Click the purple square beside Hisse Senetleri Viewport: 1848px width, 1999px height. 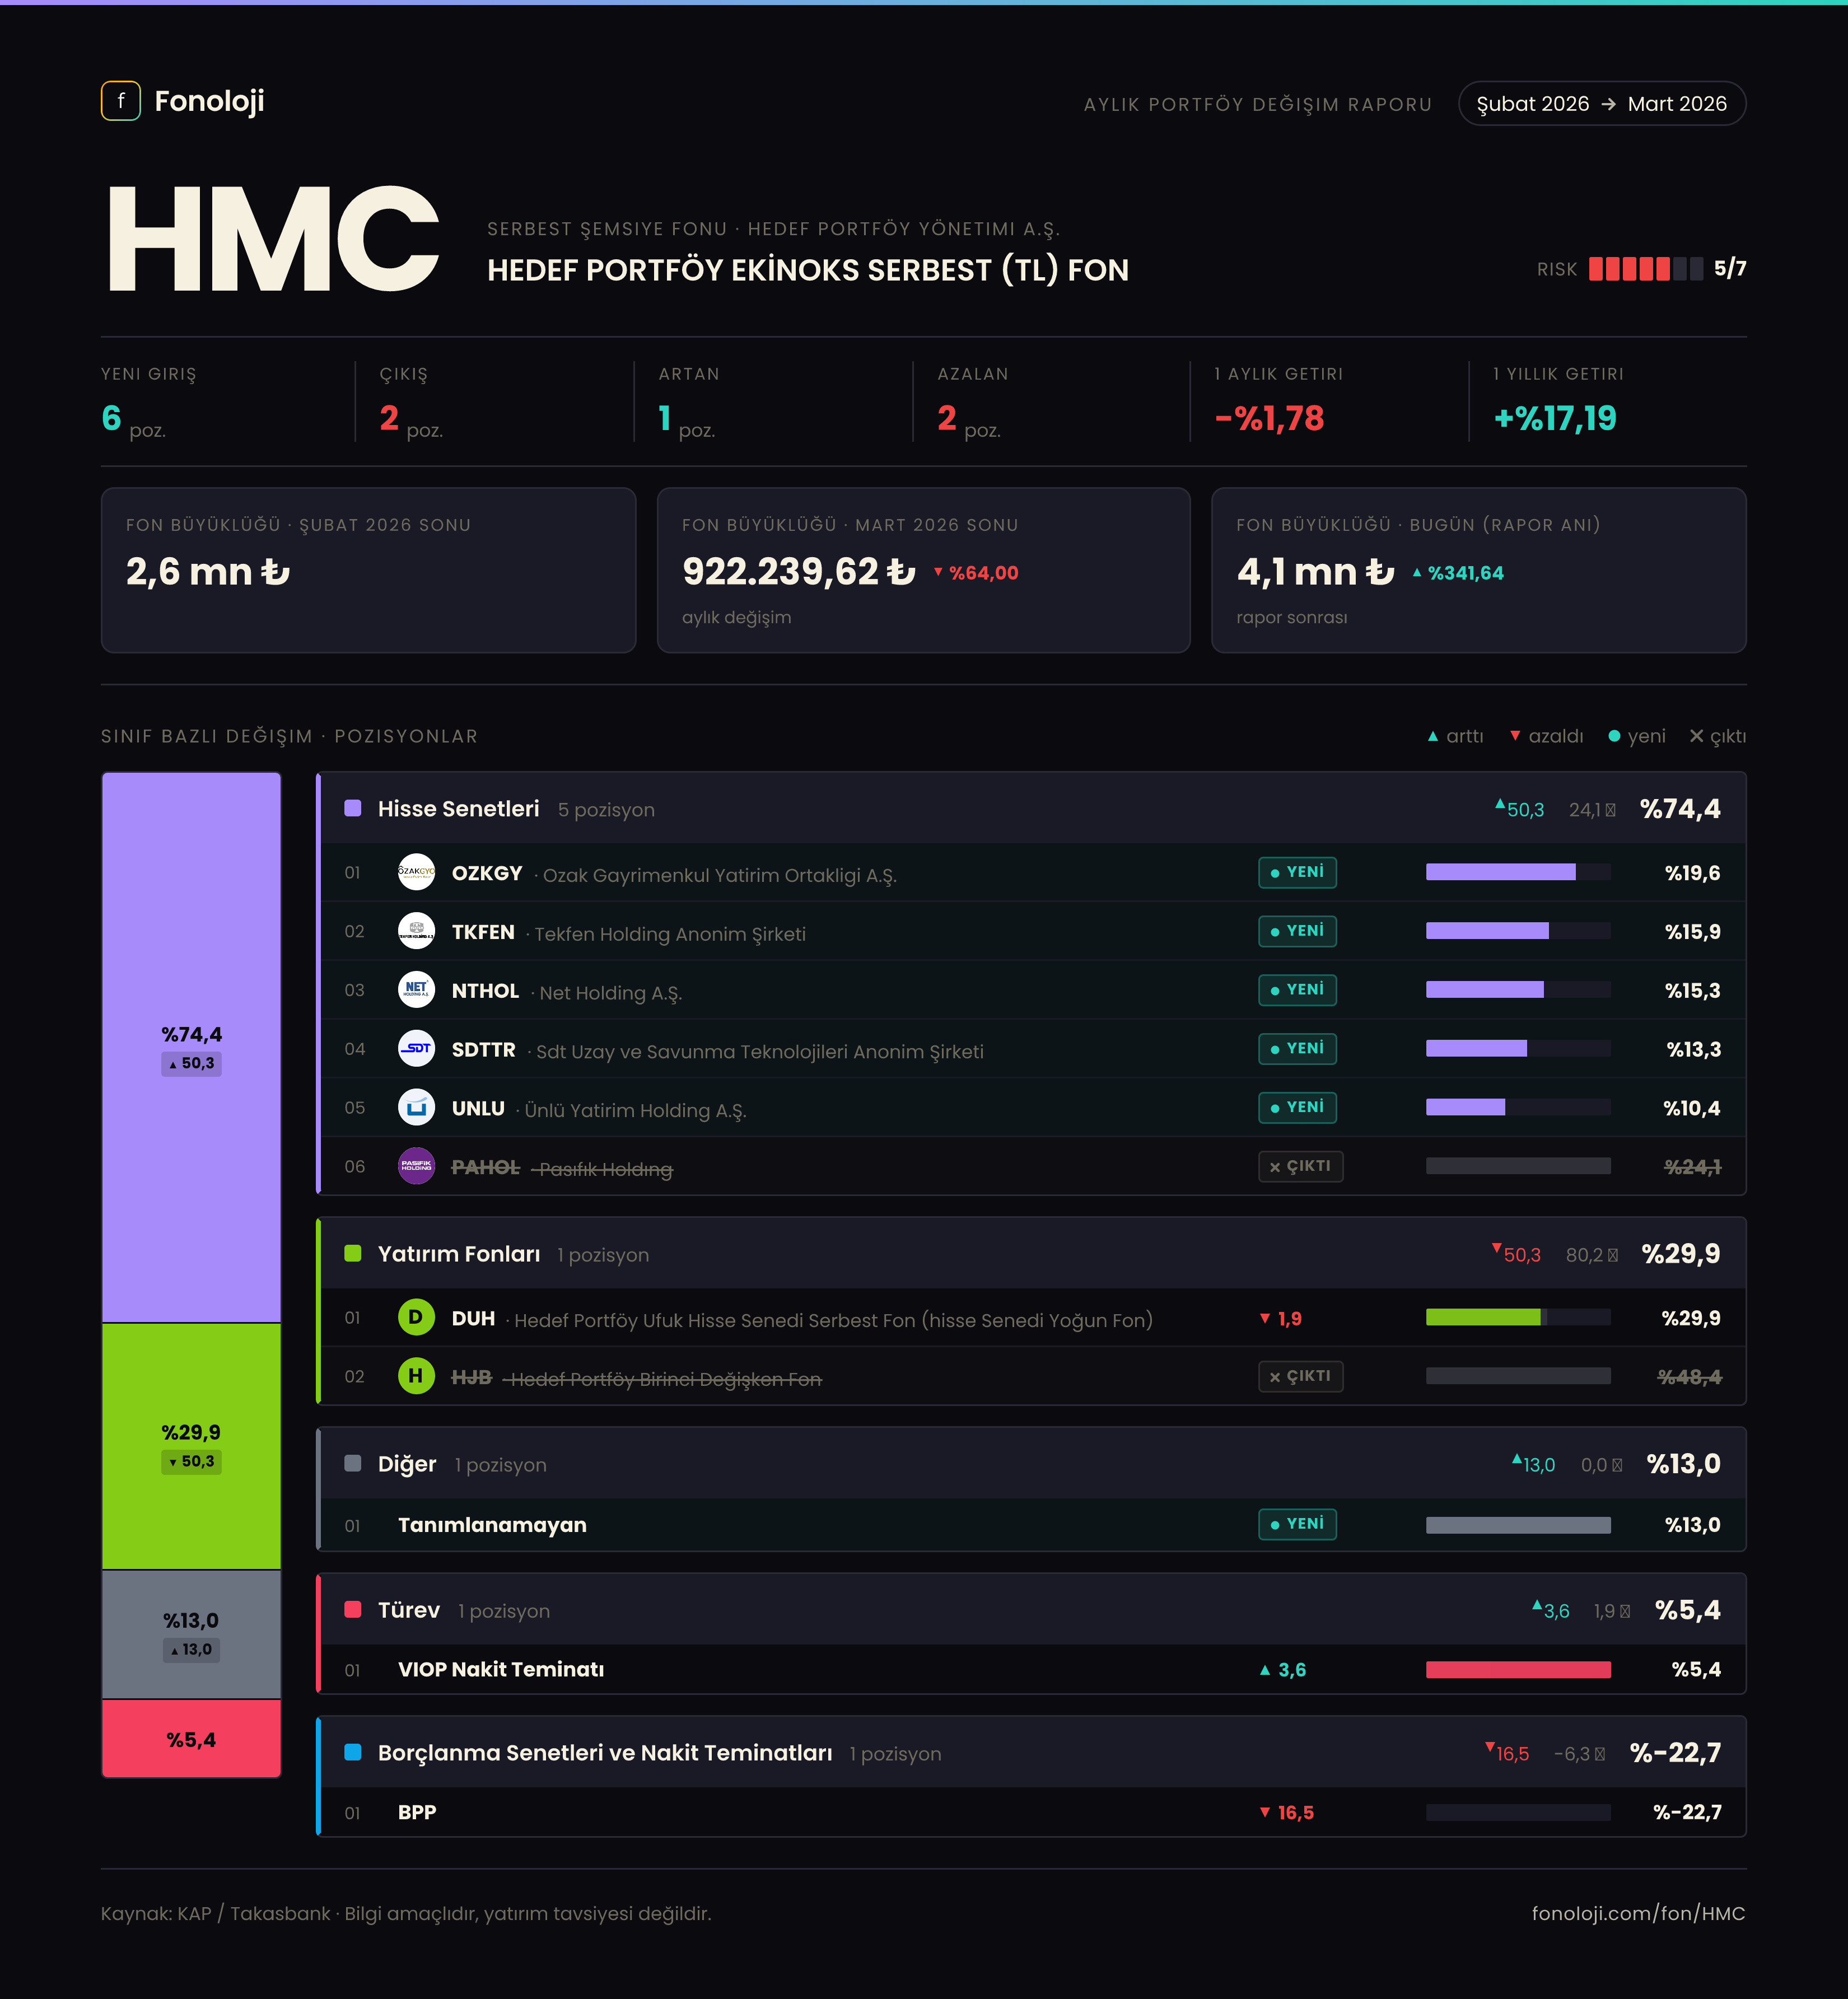(x=353, y=808)
